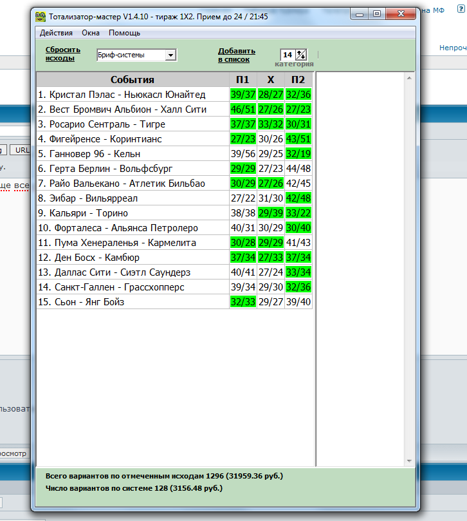Toggle П1 outcome 32/33 for Сьон match
Viewport: 467px width, 521px height.
coord(243,302)
